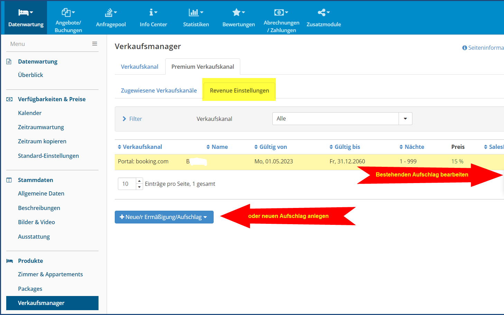Click the 'Fr, 31.12.2060' date cell
Screen dimensions: 504x315
[x=347, y=161]
